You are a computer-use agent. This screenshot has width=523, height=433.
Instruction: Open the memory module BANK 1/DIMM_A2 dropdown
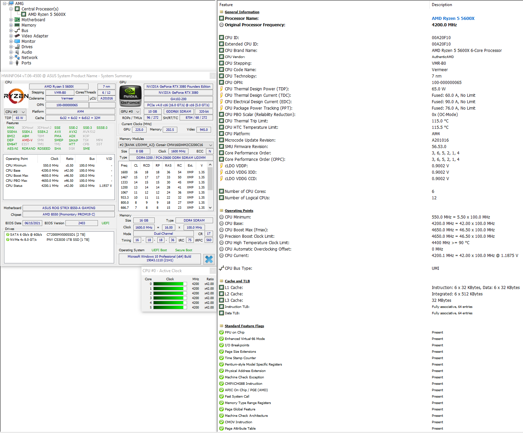tap(166, 145)
